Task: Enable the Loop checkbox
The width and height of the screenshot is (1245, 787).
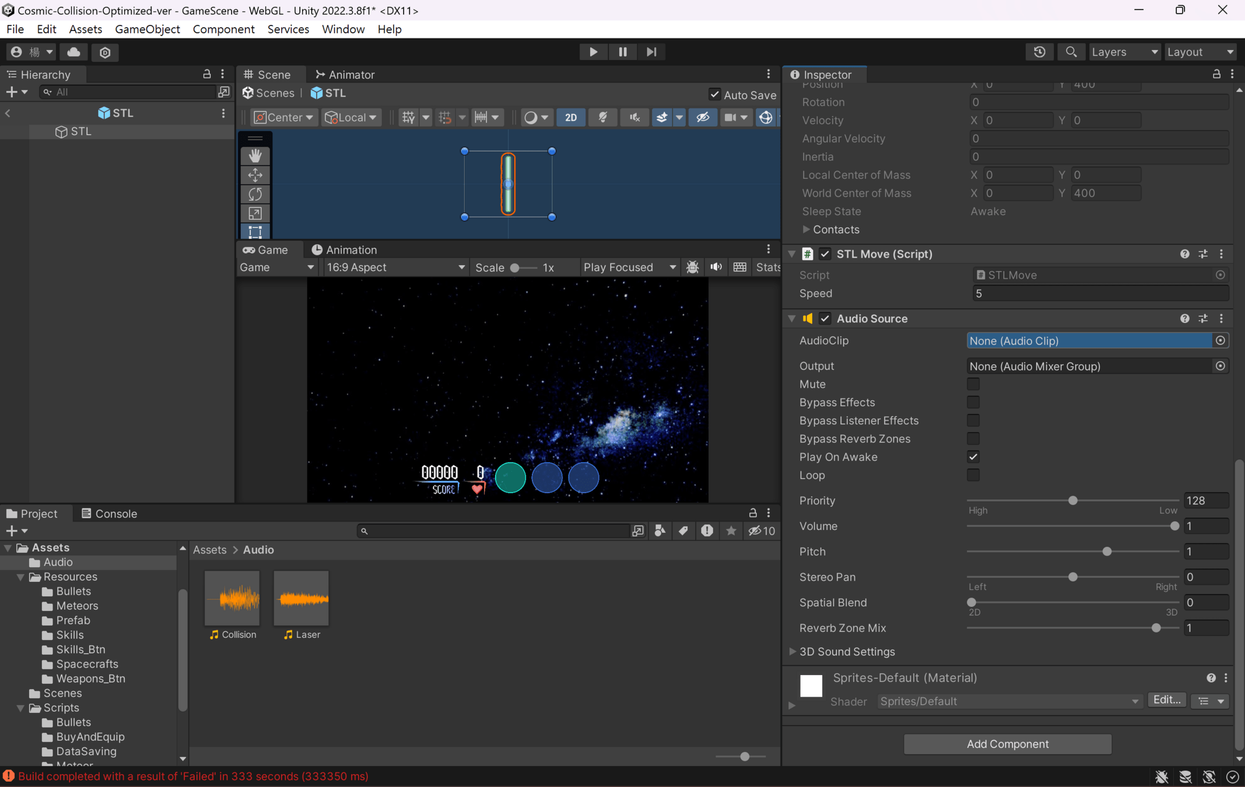Action: tap(973, 475)
